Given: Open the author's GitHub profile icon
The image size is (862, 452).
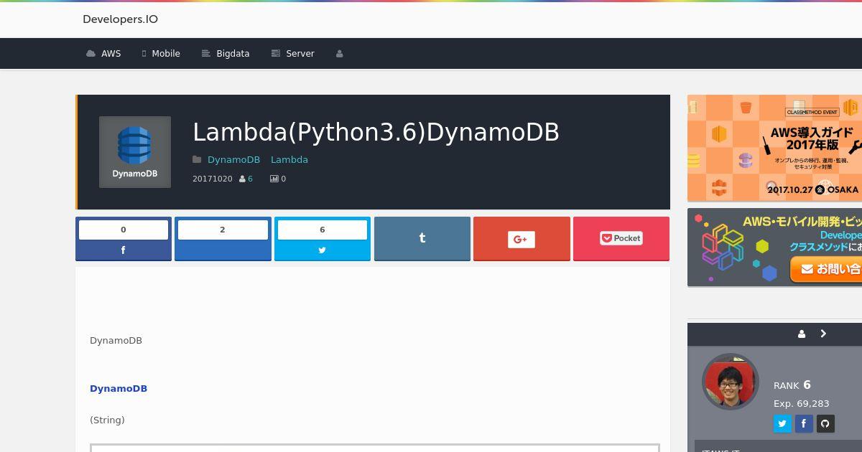Looking at the screenshot, I should tap(825, 423).
